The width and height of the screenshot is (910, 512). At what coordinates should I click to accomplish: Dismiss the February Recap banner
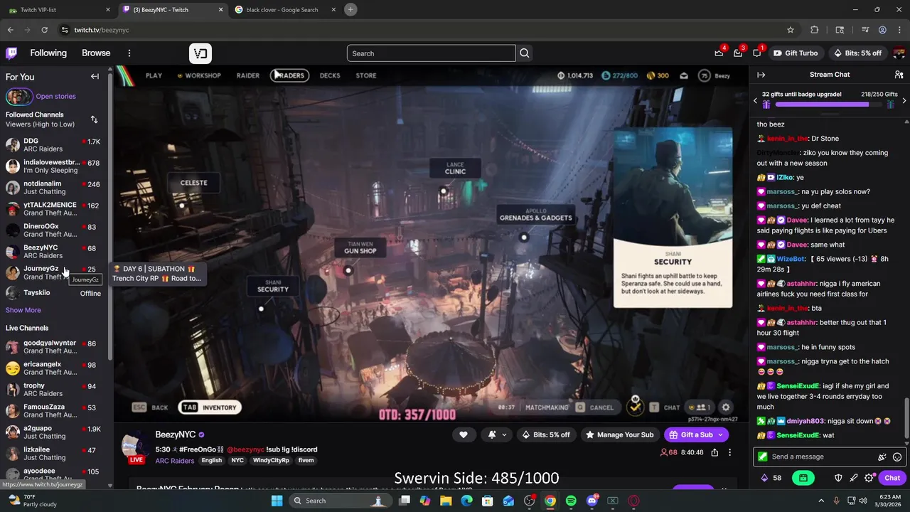click(x=724, y=489)
